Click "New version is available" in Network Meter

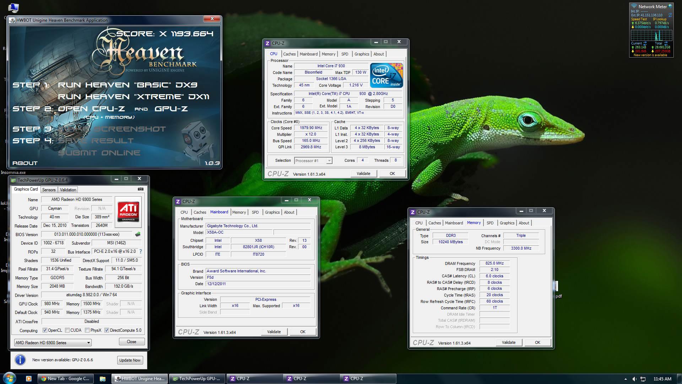pos(650,55)
